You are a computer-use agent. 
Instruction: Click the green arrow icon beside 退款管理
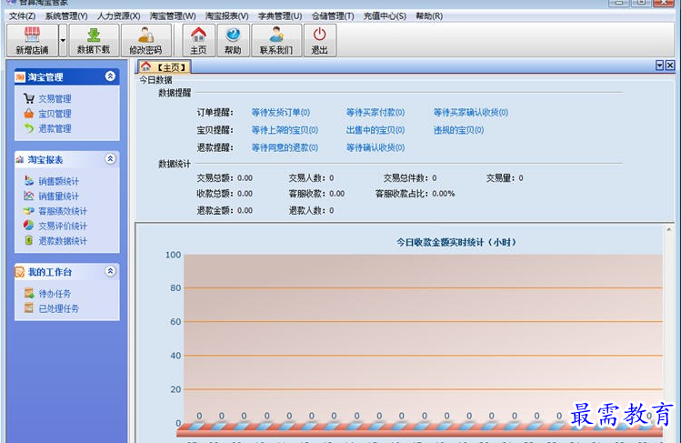click(29, 128)
